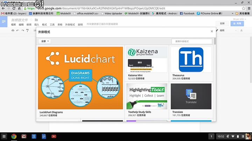Open the Gmail inbox bookmark
Viewport: 252px width, 141px height.
[14, 14]
